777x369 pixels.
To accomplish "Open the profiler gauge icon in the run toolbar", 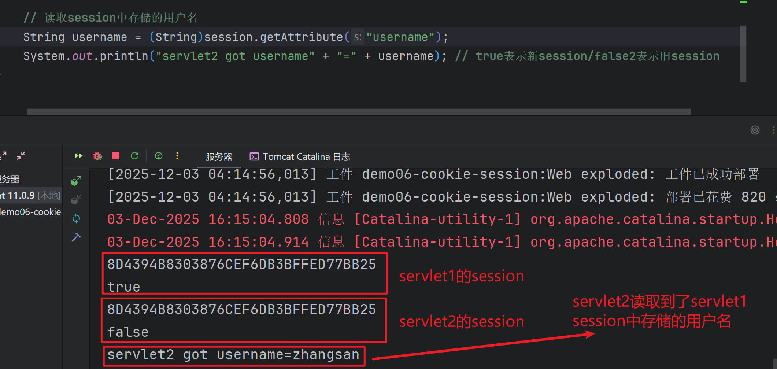I will pyautogui.click(x=158, y=156).
